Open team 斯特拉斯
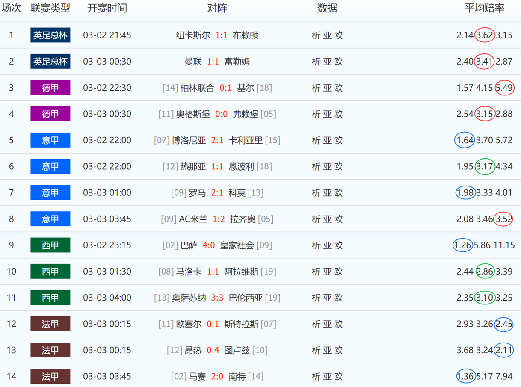 [x=241, y=324]
